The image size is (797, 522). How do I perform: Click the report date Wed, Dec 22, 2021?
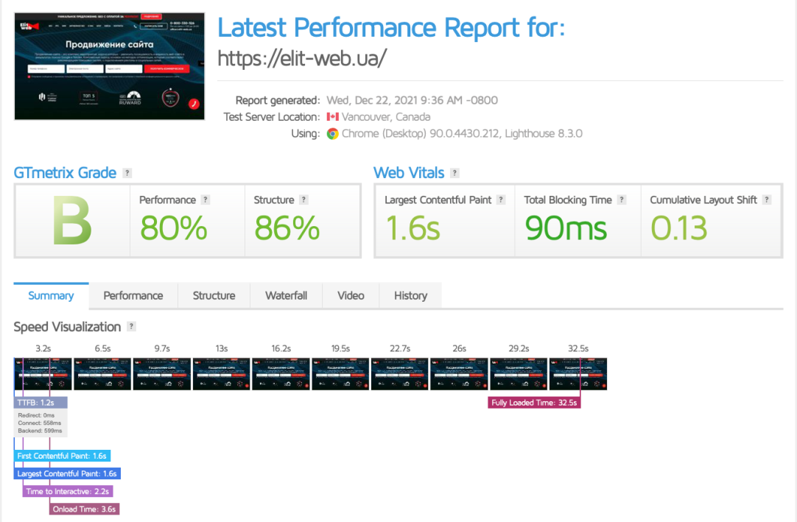click(x=412, y=100)
